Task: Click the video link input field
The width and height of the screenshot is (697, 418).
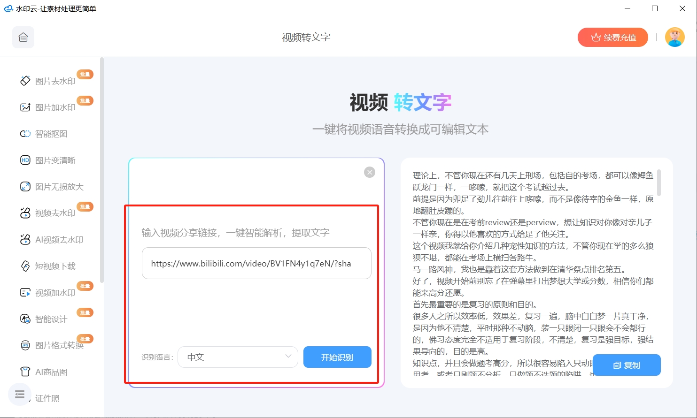Action: [x=256, y=264]
